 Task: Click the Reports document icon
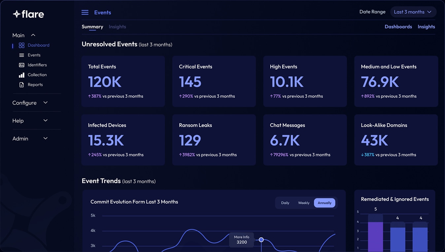[21, 85]
